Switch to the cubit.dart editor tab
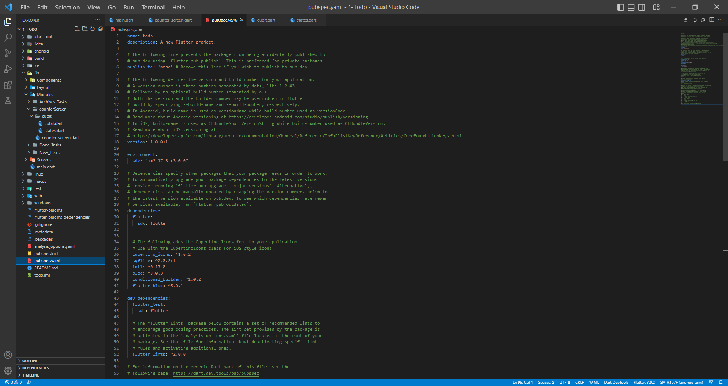The height and width of the screenshot is (386, 728). click(x=266, y=20)
